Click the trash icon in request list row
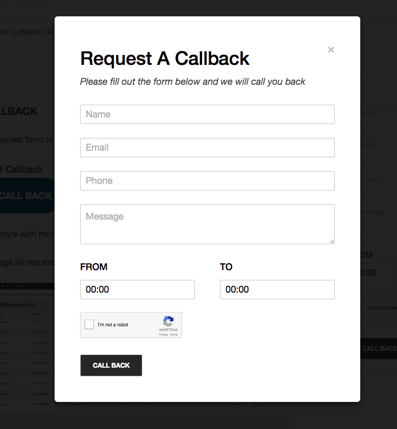Viewport: 397px width, 429px height. pyautogui.click(x=262, y=406)
